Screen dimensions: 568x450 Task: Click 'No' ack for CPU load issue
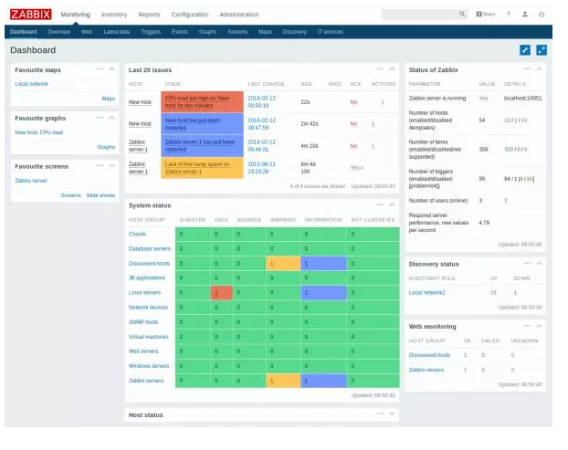click(x=353, y=102)
